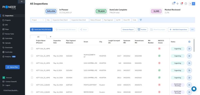200x95 pixels.
Task: Play the inspection going to downstream IA022001
Action: [x=189, y=63]
